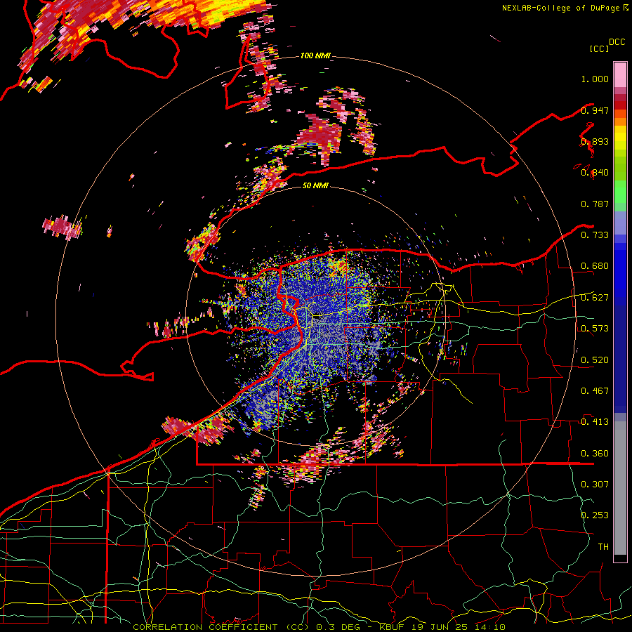Click the 0.253 scale value
The height and width of the screenshot is (632, 632).
pos(595,515)
